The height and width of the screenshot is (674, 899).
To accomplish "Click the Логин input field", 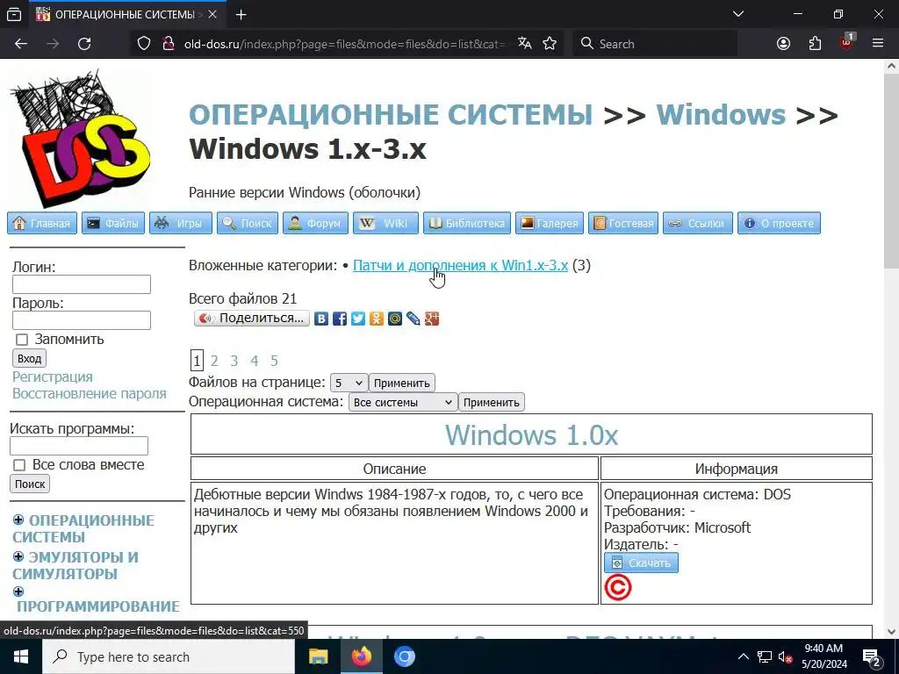I will point(82,284).
